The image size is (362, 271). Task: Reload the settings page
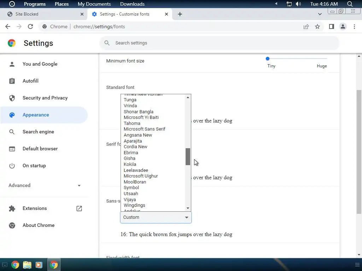pos(30,26)
